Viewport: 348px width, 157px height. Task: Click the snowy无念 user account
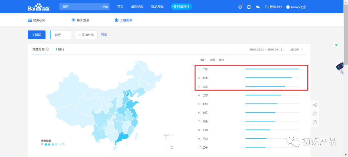click(296, 7)
